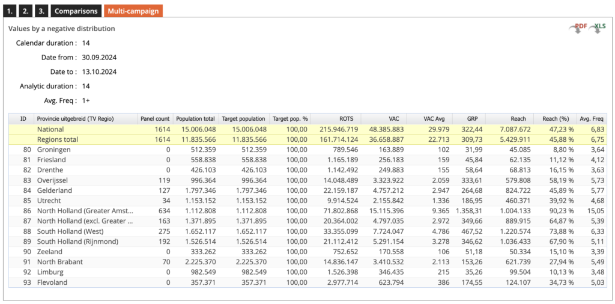Click the Avg. Freq column header
615x304 pixels.
point(592,119)
